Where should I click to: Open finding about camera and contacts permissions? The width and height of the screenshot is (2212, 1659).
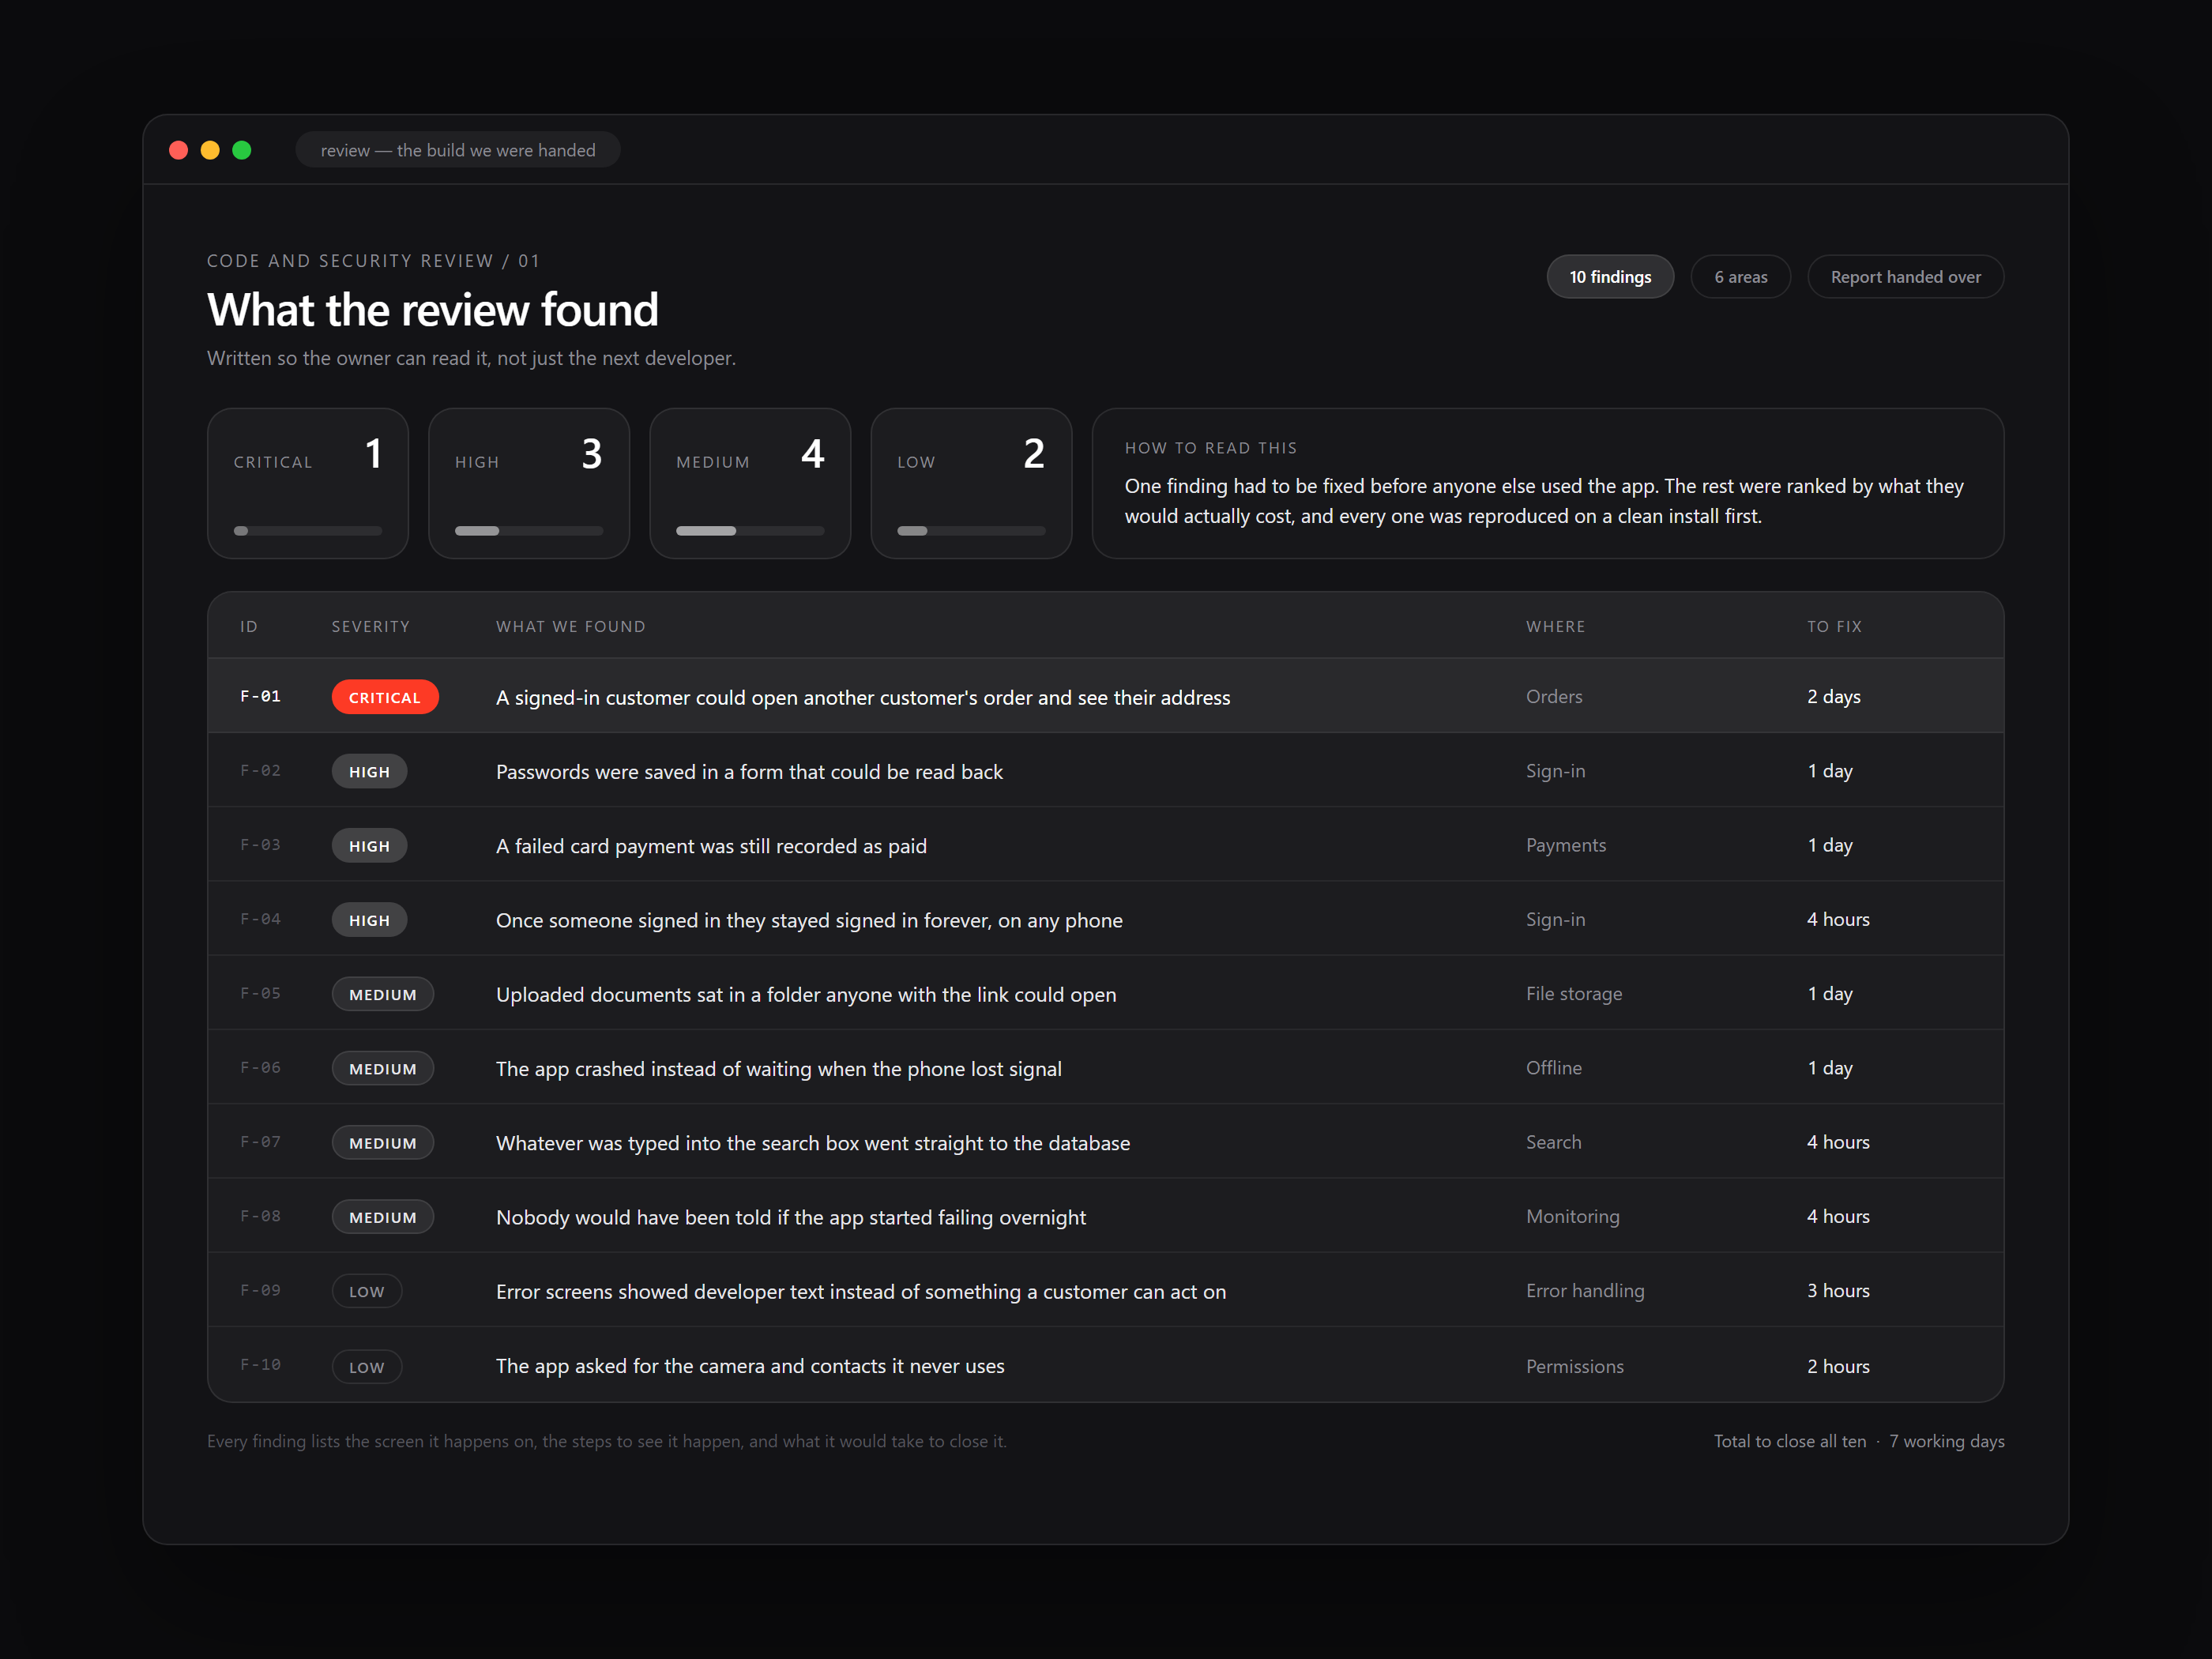coord(750,1365)
